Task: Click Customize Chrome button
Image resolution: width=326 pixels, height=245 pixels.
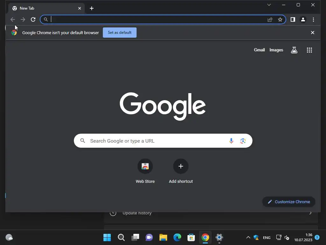Action: [289, 202]
